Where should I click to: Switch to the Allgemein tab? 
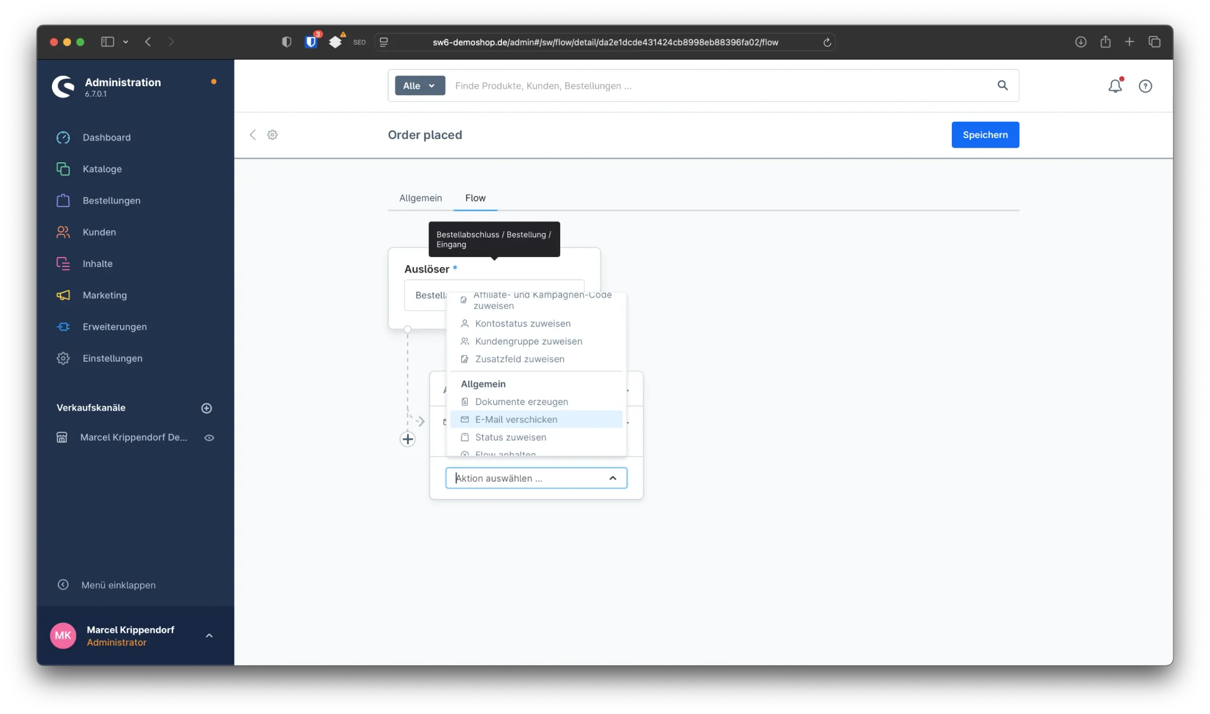[420, 198]
